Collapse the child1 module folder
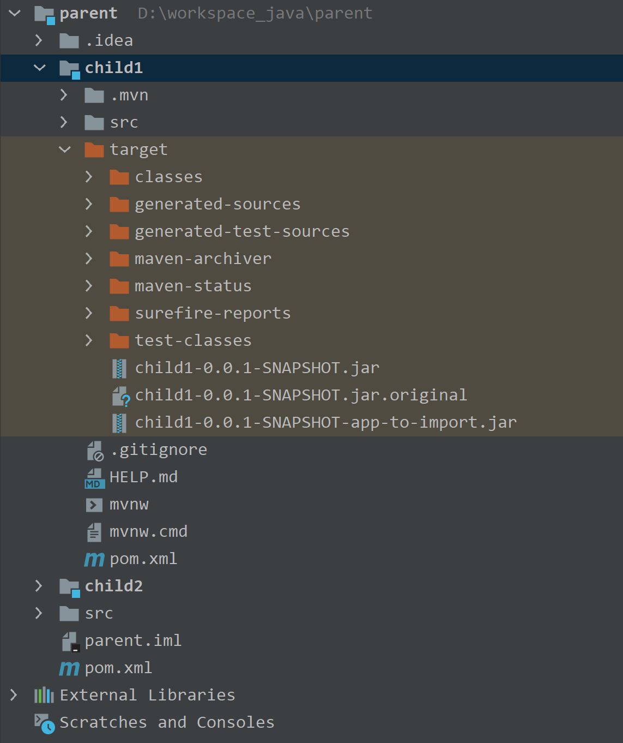The width and height of the screenshot is (623, 743). tap(40, 68)
